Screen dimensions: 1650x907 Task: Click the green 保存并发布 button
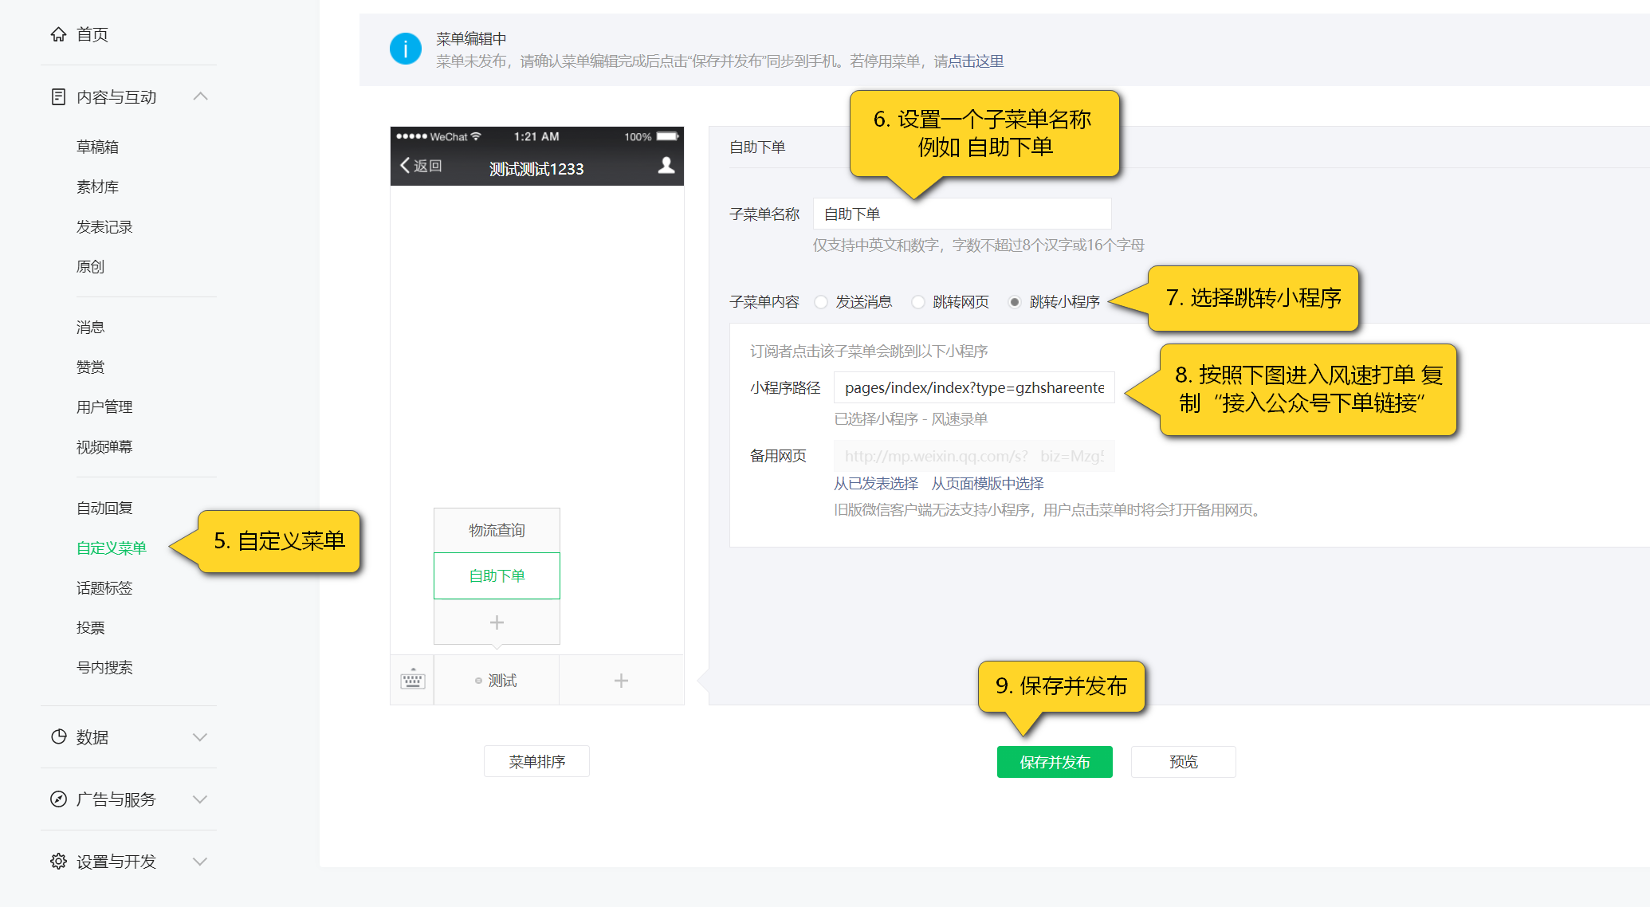click(1055, 762)
